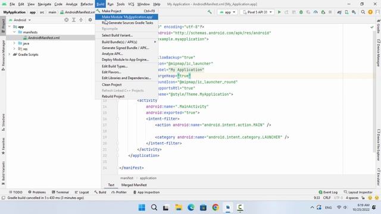Sync project with Gradle files elephant icon
The image size is (381, 214).
(x=339, y=12)
